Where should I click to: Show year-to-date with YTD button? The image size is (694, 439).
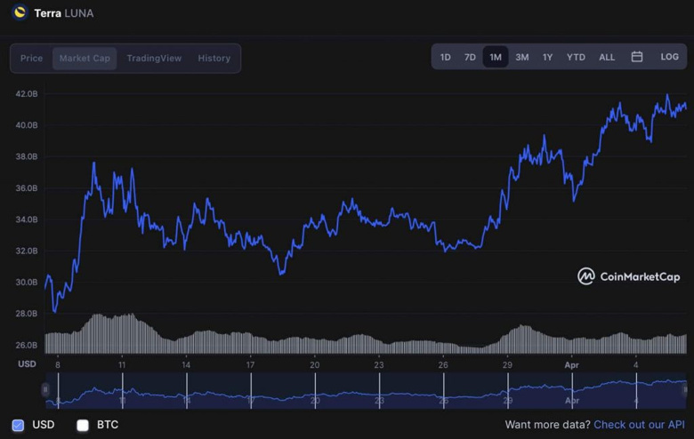tap(576, 57)
